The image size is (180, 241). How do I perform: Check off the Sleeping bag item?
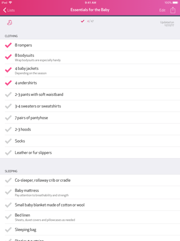click(8, 230)
